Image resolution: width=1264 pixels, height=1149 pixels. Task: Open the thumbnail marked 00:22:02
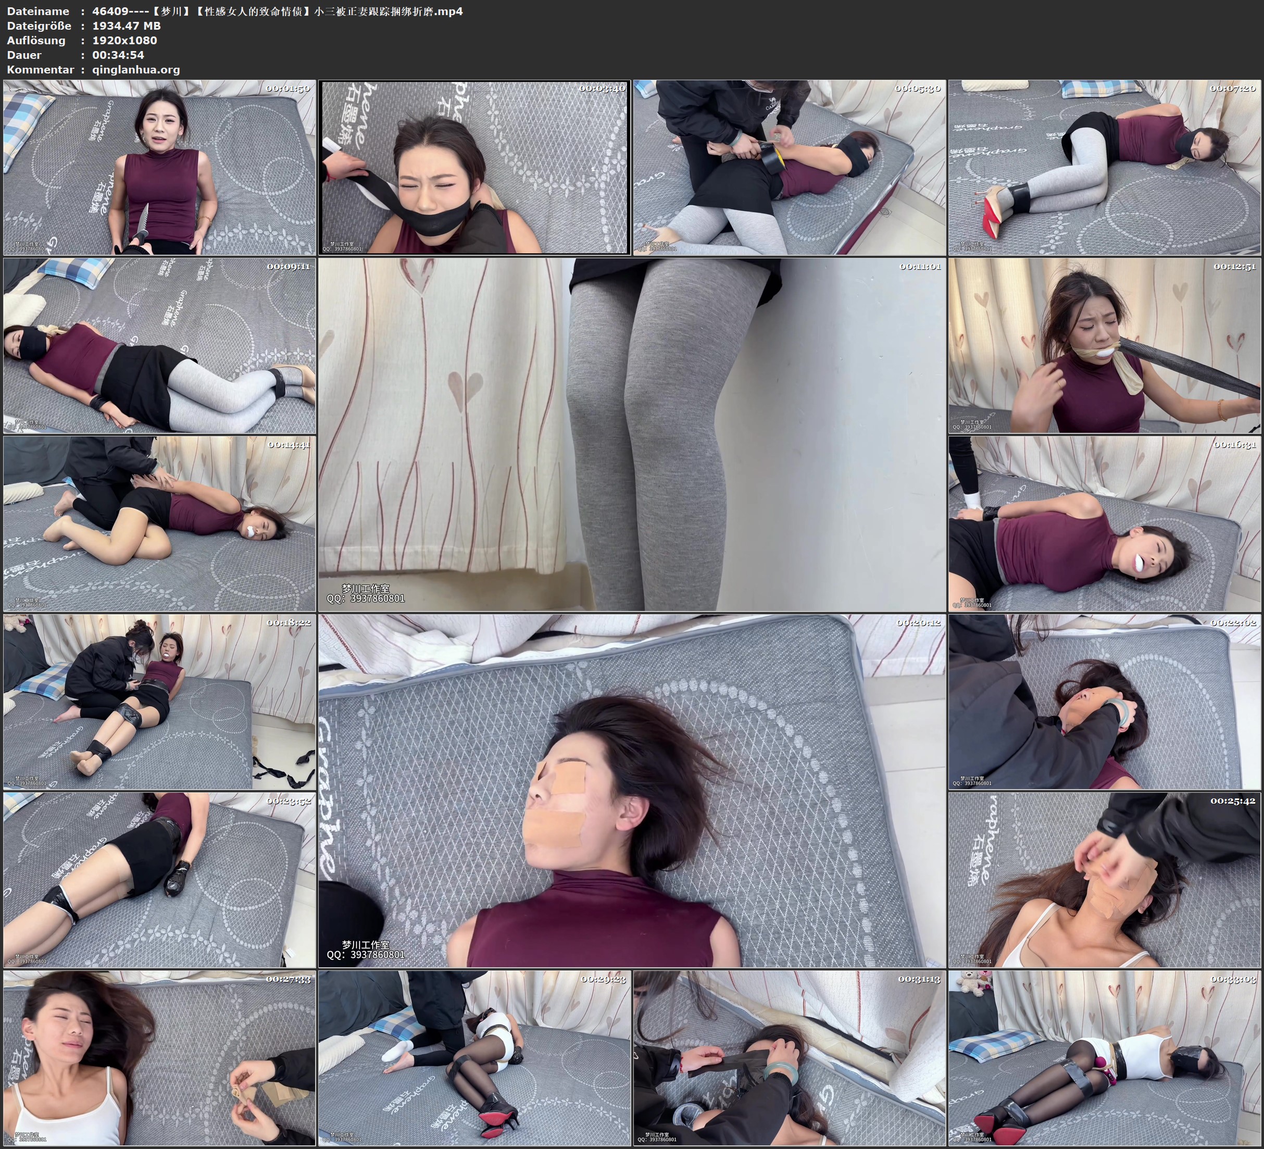1105,702
